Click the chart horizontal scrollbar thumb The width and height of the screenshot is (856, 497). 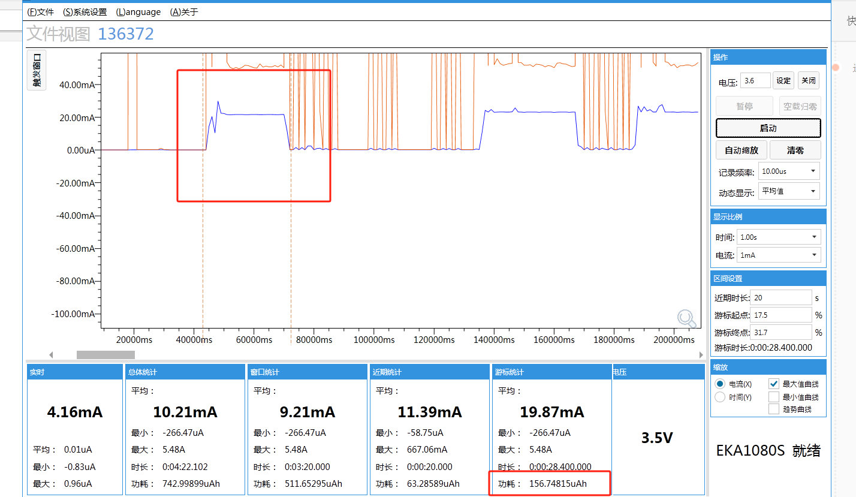point(106,355)
